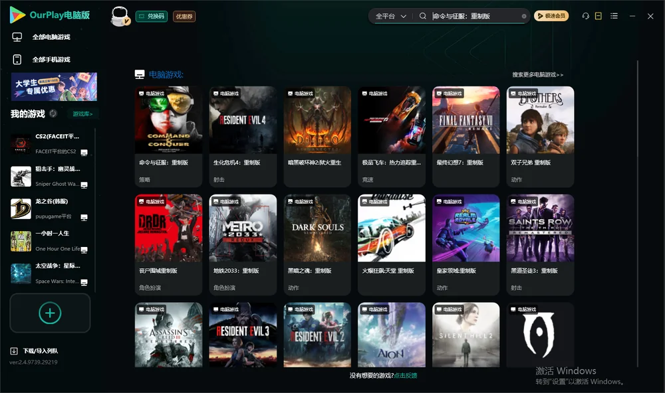Click the 搜索更多电脑游戏>> link

[537, 75]
